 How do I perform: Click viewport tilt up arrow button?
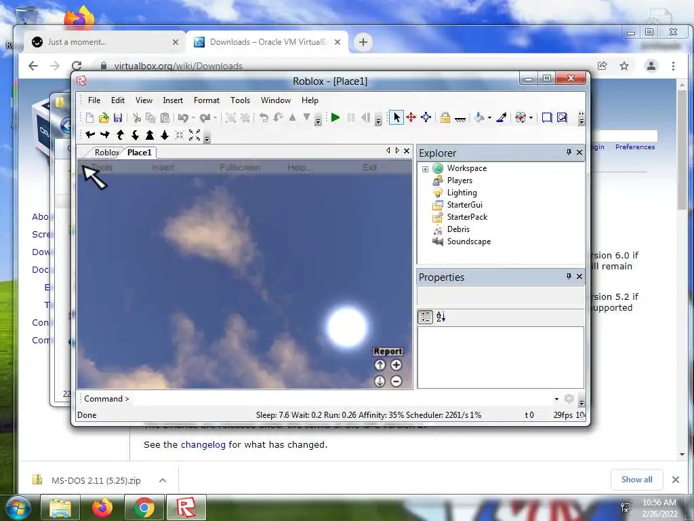[380, 365]
